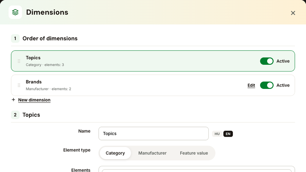This screenshot has width=306, height=172.
Task: Click the Manufacturer · elements: 2 subtitle
Action: (48, 89)
